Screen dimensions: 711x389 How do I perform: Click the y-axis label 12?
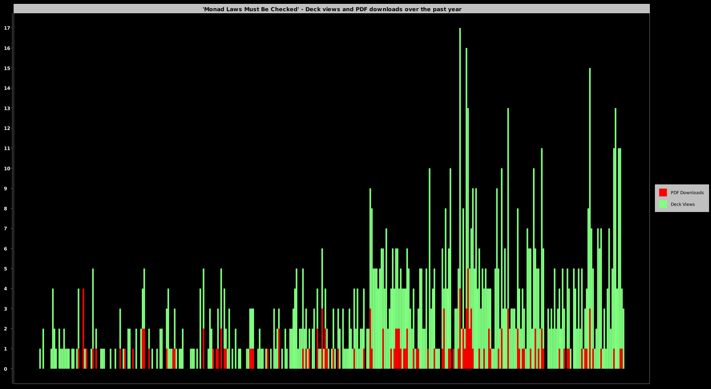pyautogui.click(x=7, y=128)
